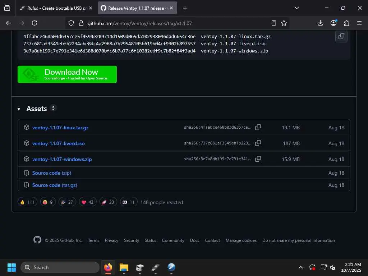Open Terms footer link

[94, 240]
